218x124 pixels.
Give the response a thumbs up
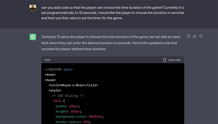tap(194, 36)
